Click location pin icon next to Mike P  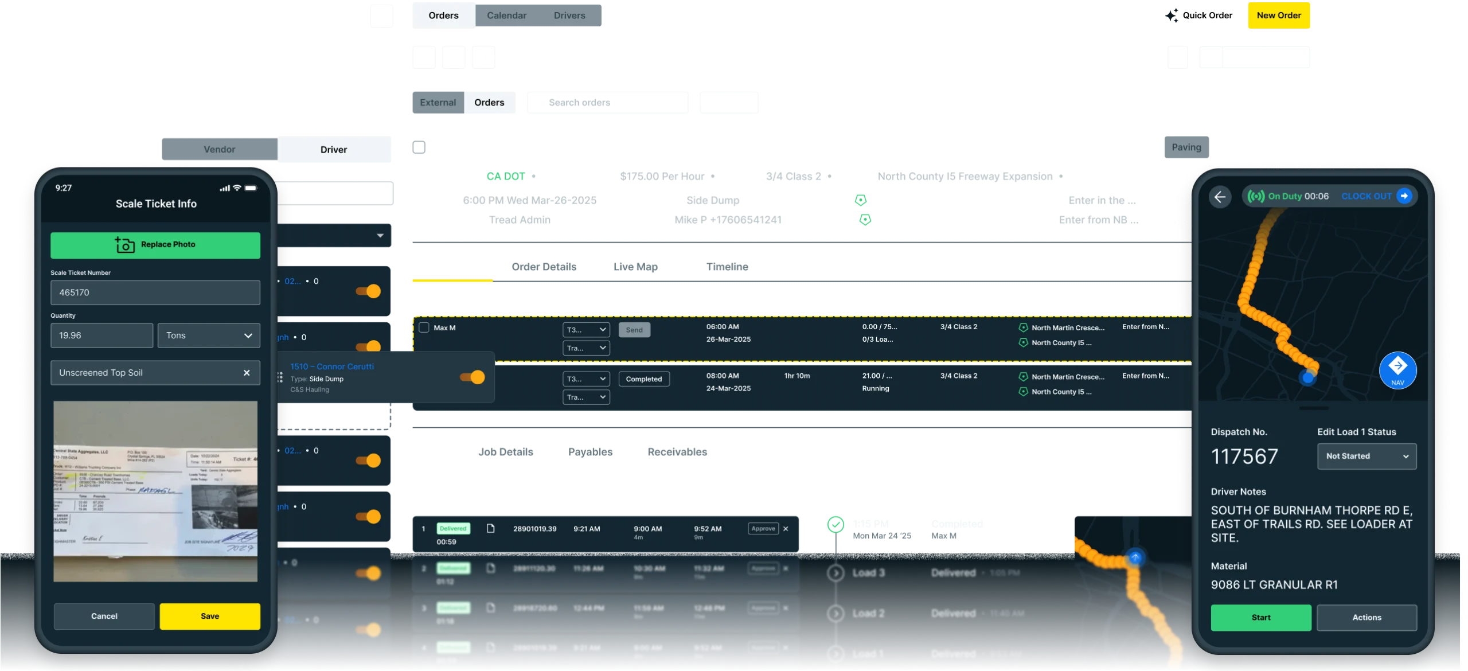coord(865,220)
